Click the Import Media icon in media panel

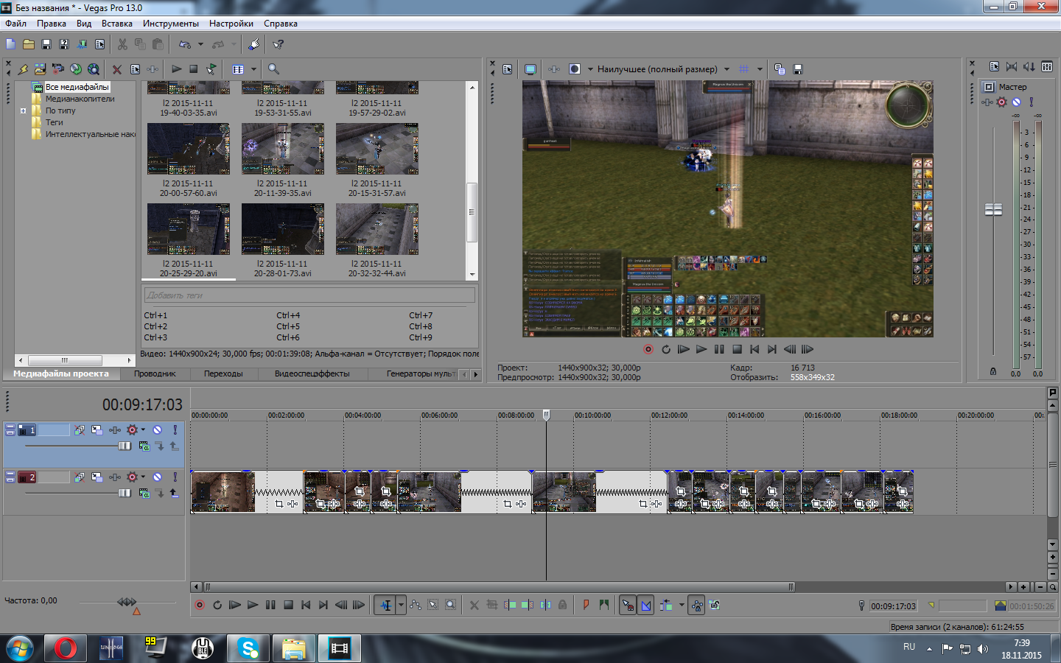point(40,69)
